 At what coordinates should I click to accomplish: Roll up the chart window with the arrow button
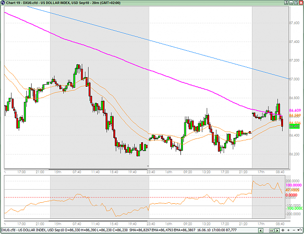pos(286,3)
